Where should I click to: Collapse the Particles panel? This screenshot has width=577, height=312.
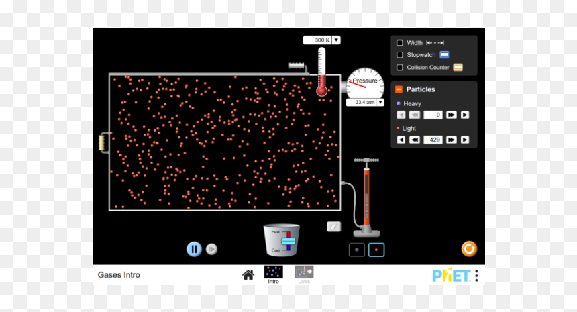399,89
